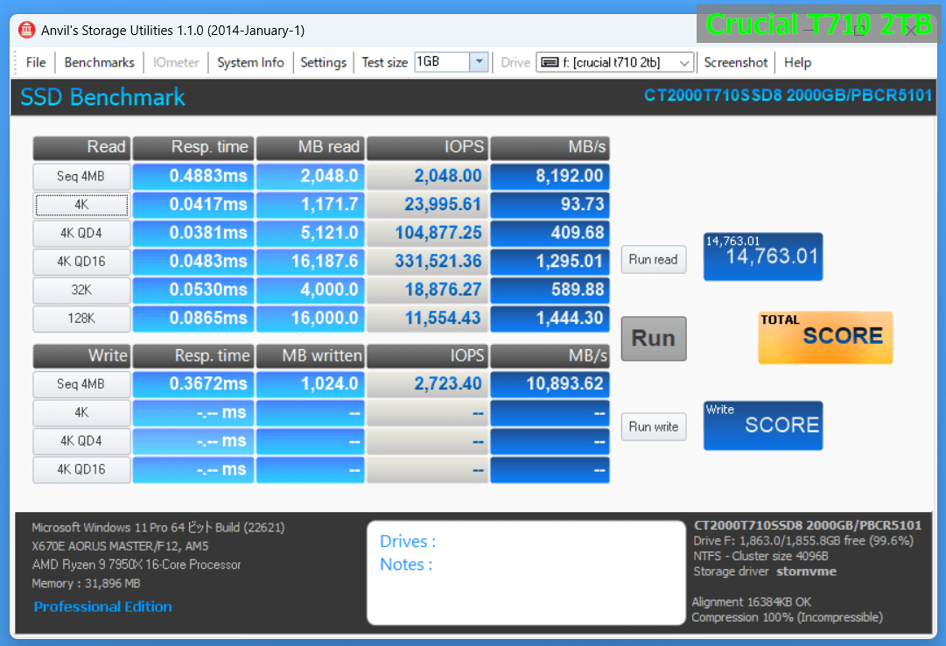Open the File menu
The height and width of the screenshot is (646, 946).
[x=36, y=62]
